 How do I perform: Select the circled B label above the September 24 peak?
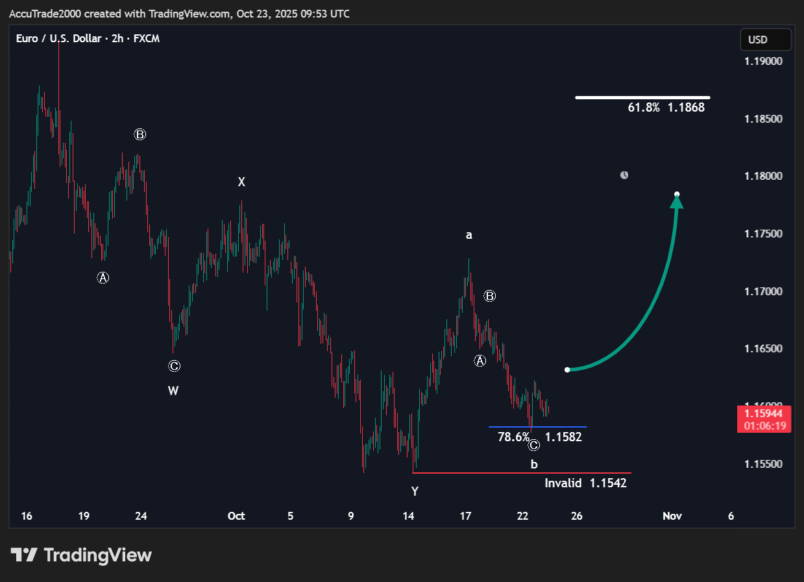[140, 135]
